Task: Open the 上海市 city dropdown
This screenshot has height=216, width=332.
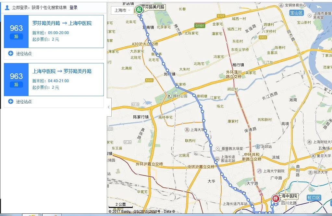Action: (121, 10)
